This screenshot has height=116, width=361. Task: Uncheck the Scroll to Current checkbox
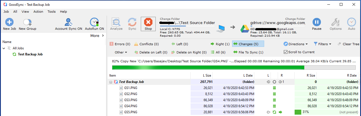(x=286, y=52)
